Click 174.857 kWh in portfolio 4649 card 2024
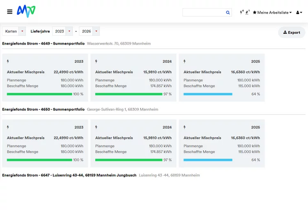 pyautogui.click(x=161, y=86)
